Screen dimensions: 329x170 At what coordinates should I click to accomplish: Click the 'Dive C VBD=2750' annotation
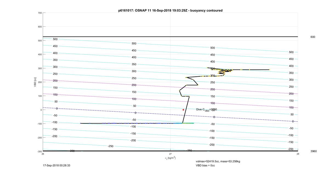point(206,110)
